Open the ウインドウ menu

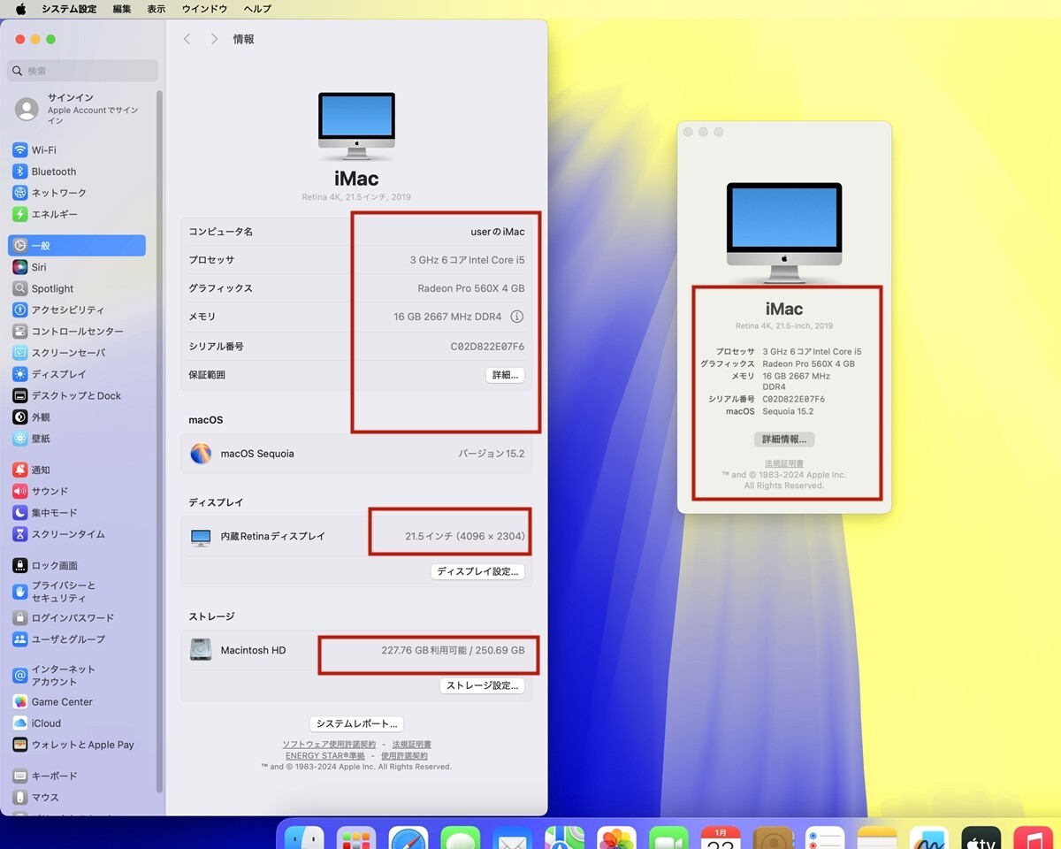pyautogui.click(x=204, y=9)
